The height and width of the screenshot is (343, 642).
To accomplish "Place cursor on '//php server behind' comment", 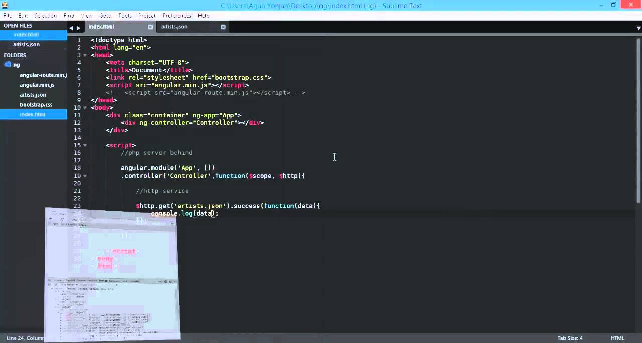I will click(x=156, y=153).
